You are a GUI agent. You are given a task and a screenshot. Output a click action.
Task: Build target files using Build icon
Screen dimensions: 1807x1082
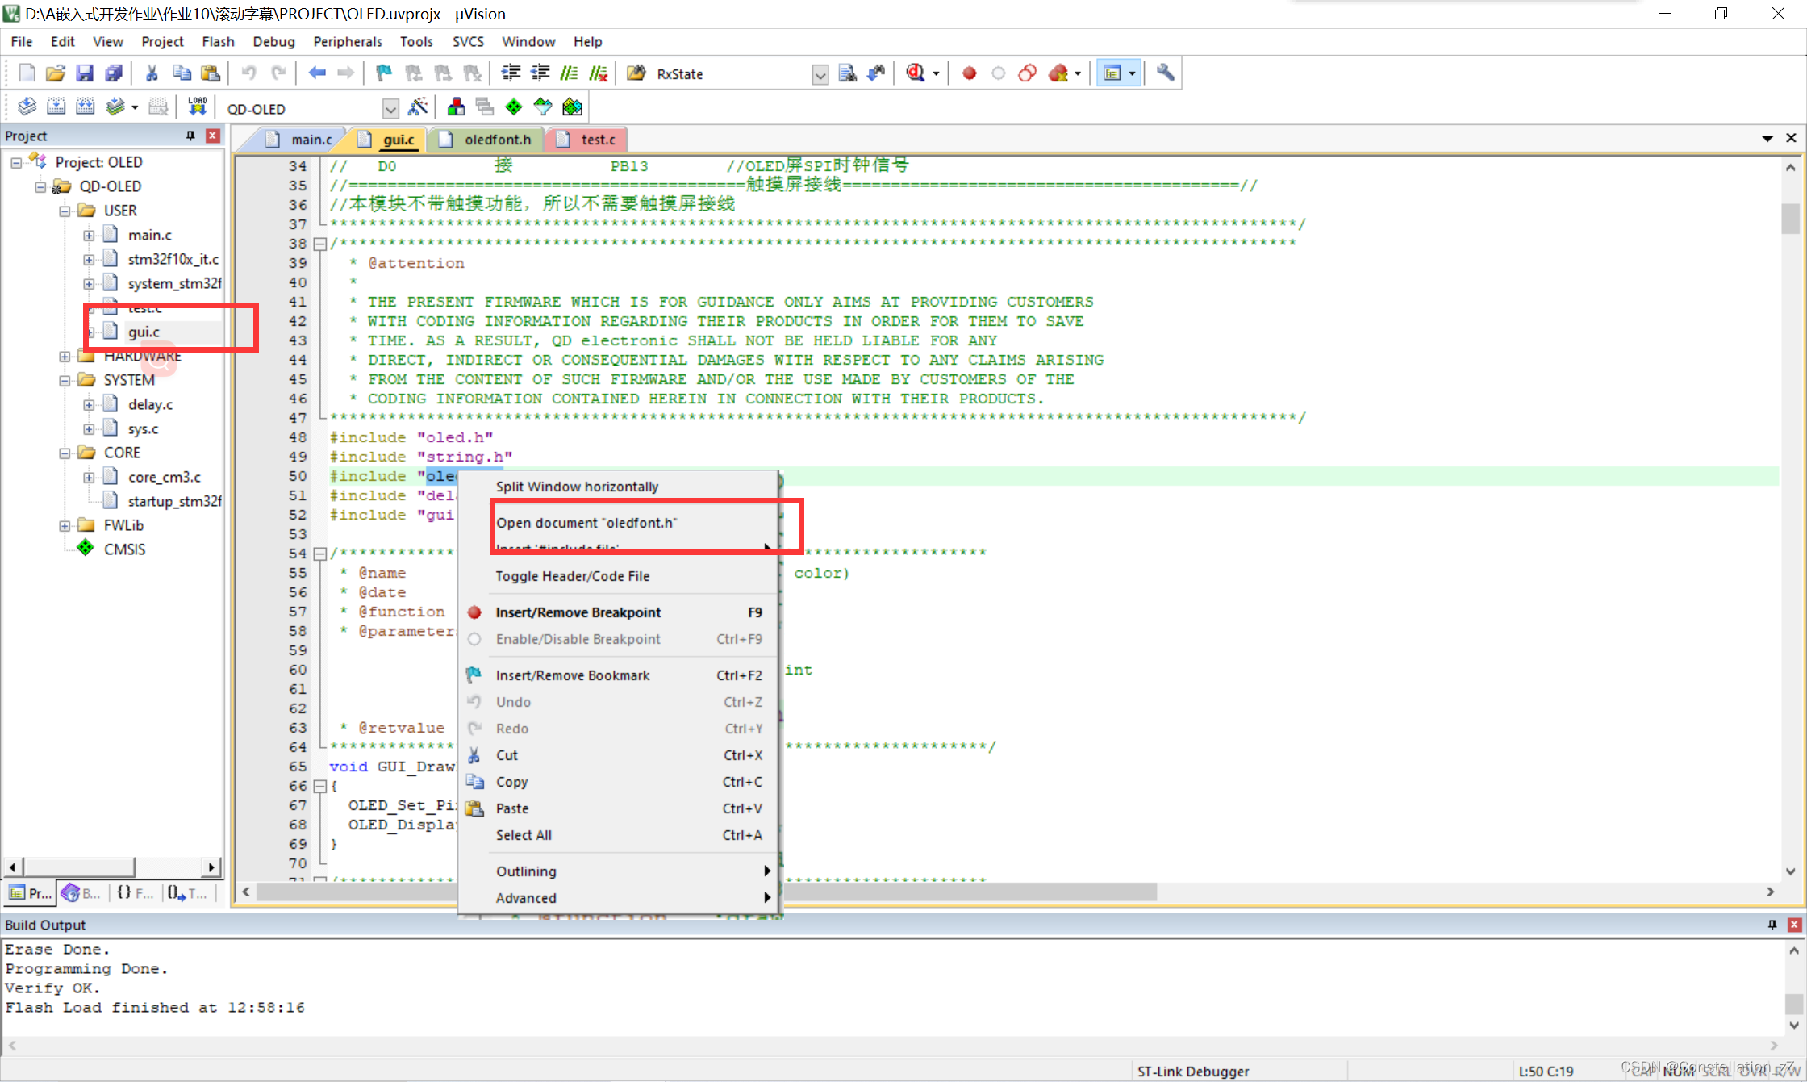(x=56, y=107)
